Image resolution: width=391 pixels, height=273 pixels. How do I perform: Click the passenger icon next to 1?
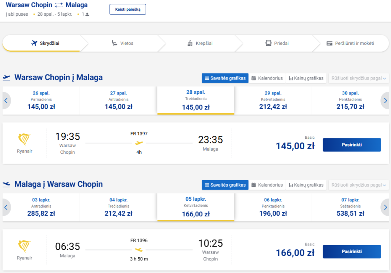point(87,15)
